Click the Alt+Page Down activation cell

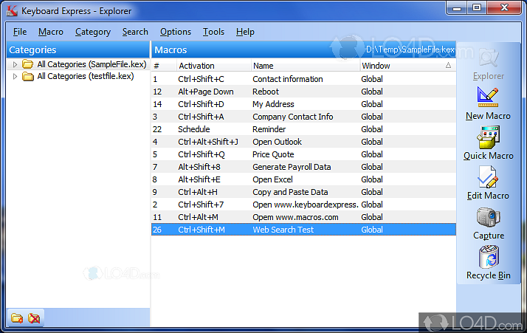tap(206, 92)
